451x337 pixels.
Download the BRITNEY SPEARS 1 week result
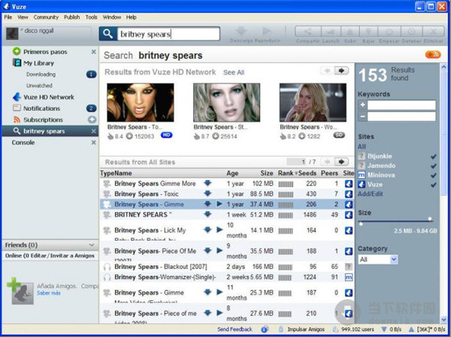pyautogui.click(x=207, y=214)
